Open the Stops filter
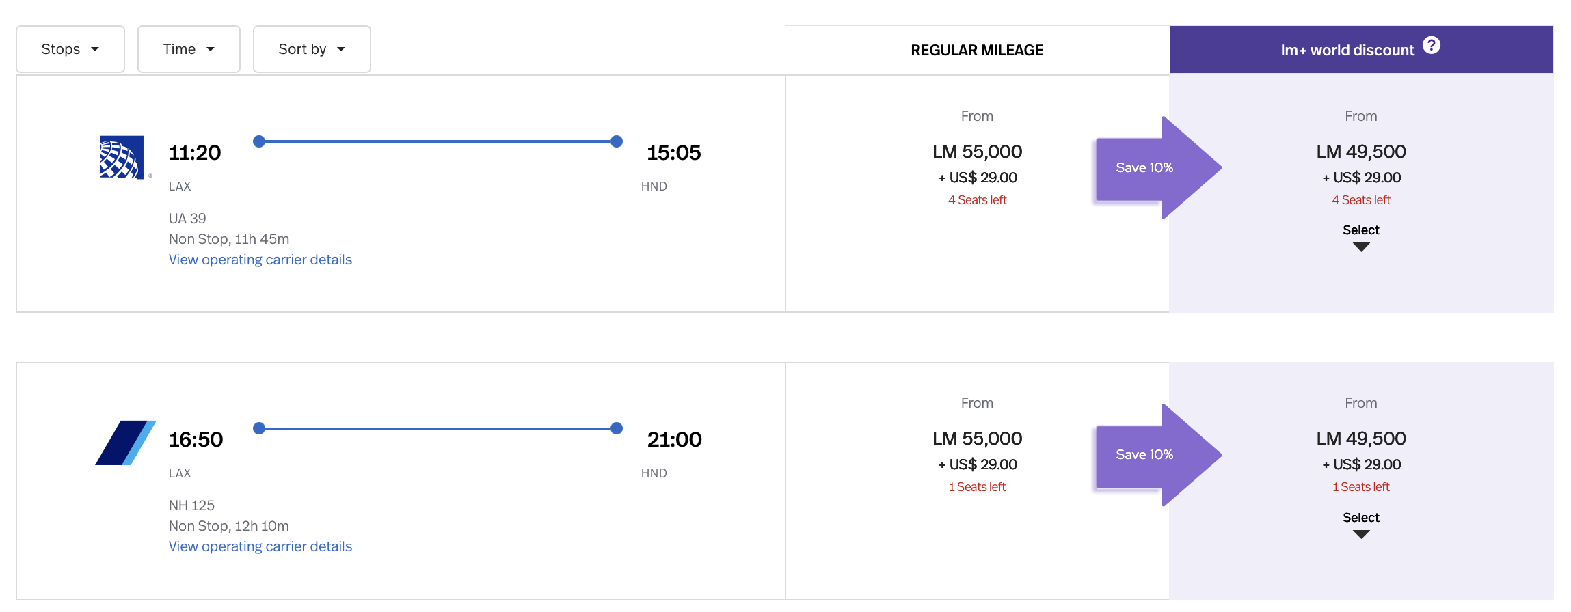 [x=69, y=48]
